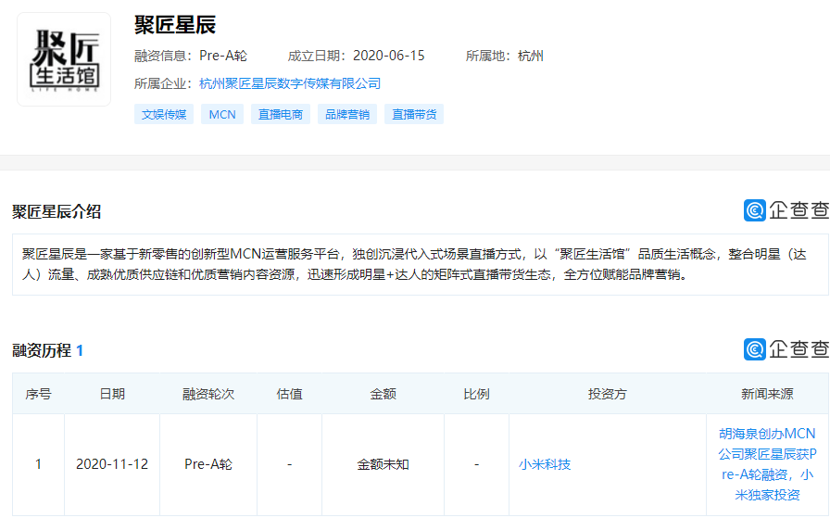Click the 聚匠星辰 page title
830x518 pixels.
[175, 25]
